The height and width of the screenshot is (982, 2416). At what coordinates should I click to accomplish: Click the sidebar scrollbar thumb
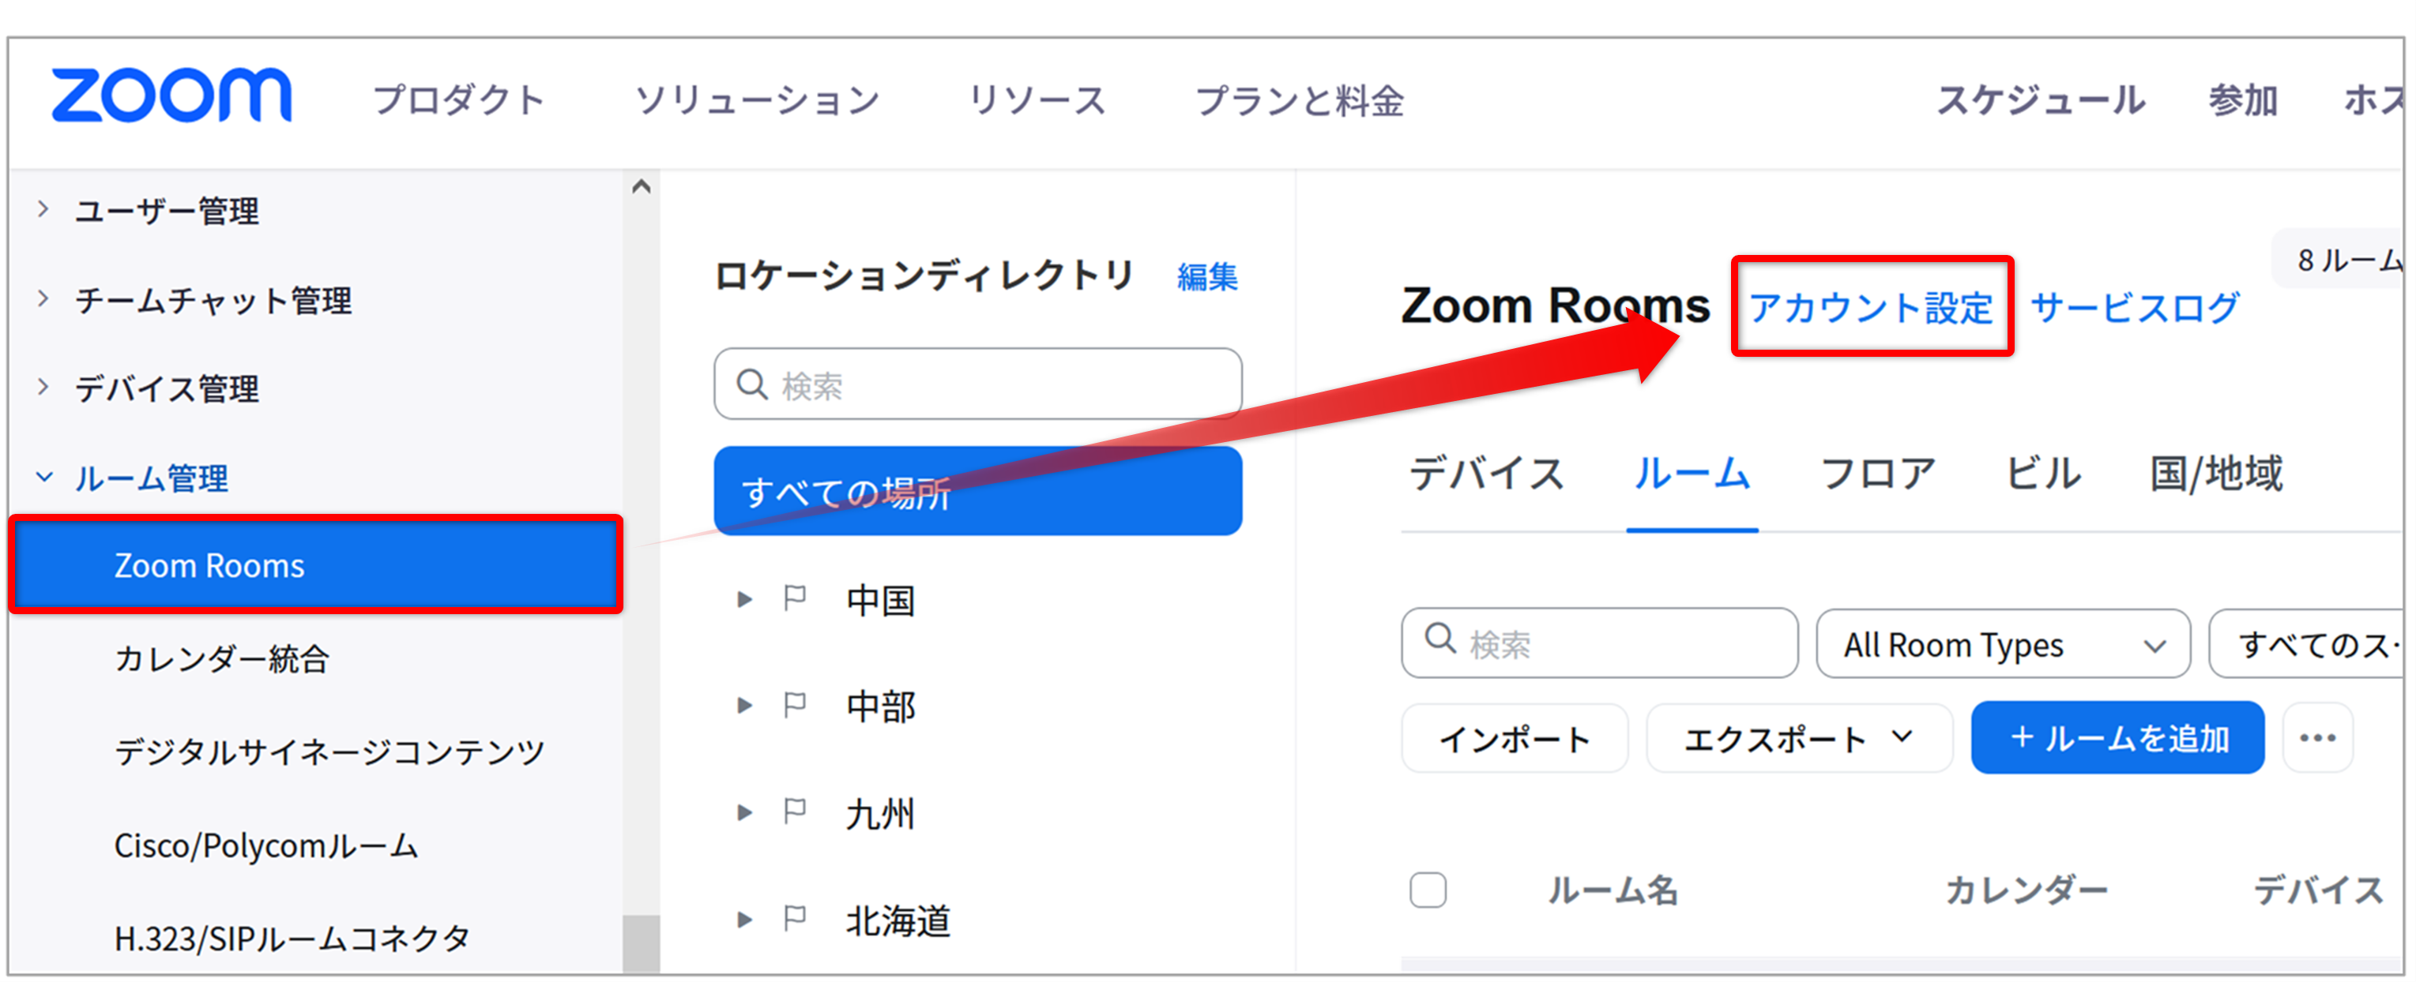coord(642,945)
